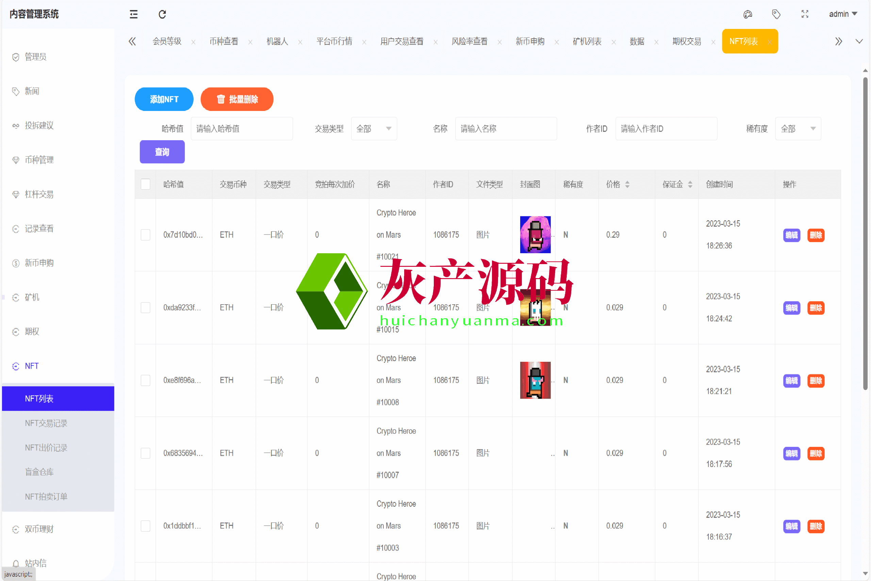Click the tag icon in header
The image size is (871, 581).
pos(776,14)
